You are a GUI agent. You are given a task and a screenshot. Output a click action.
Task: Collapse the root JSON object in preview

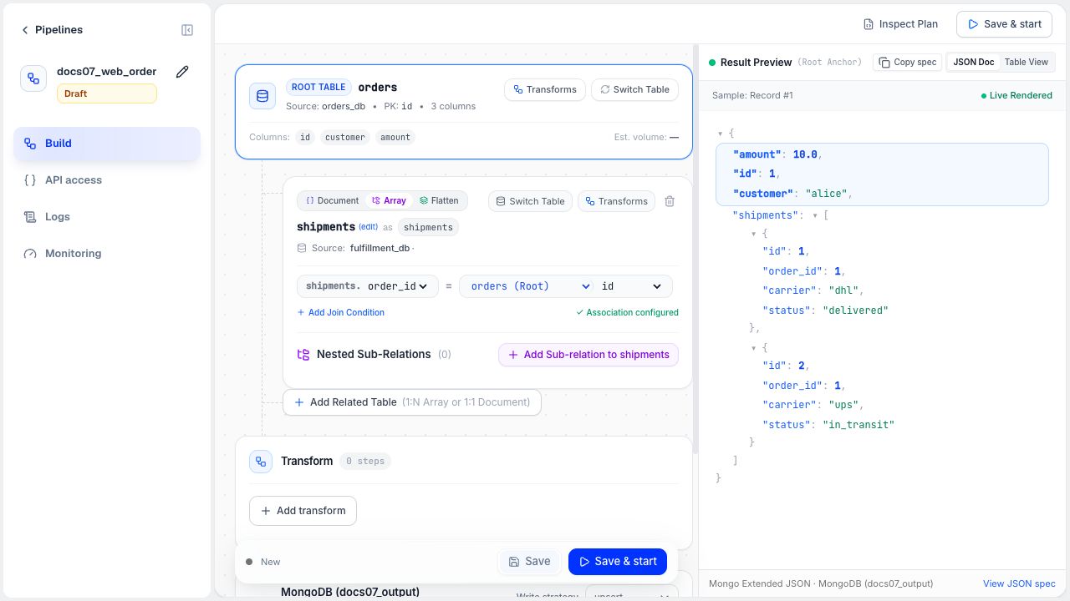tap(721, 134)
